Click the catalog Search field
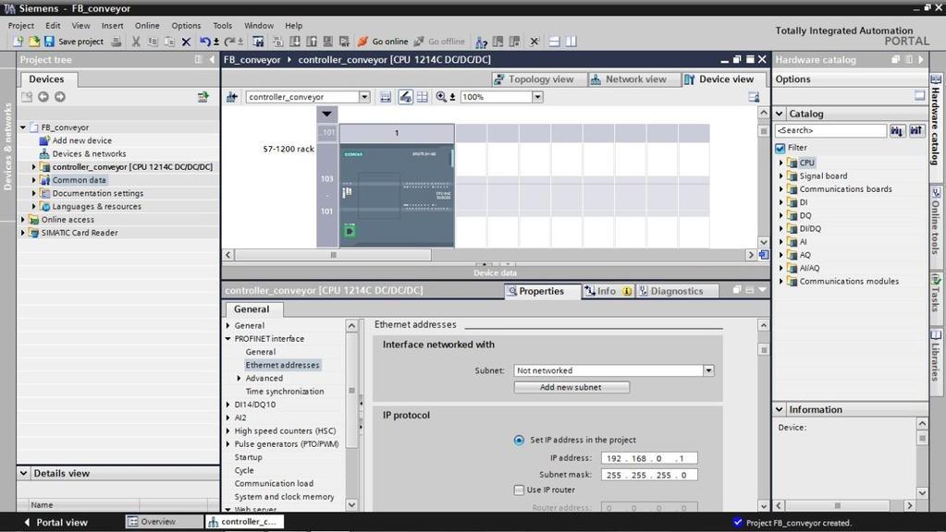The width and height of the screenshot is (946, 532). (x=830, y=130)
